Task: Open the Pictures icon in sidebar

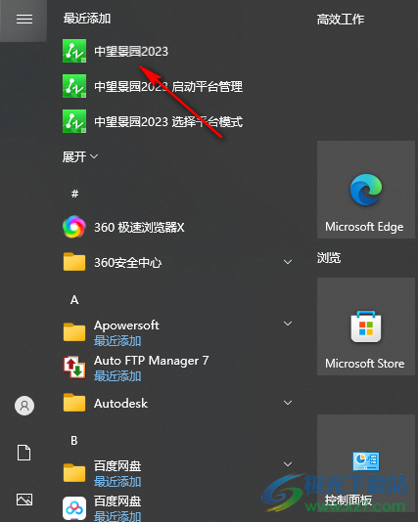Action: tap(24, 500)
